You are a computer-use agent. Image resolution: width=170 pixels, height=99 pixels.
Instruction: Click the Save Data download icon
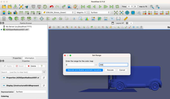click(x=15, y=7)
